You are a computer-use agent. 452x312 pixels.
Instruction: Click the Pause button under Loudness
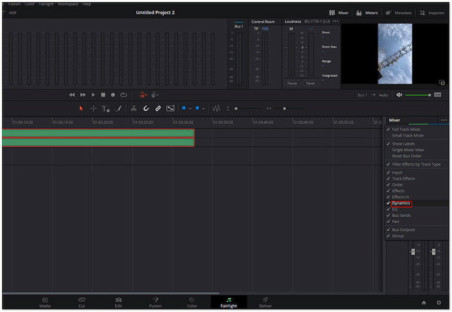292,83
